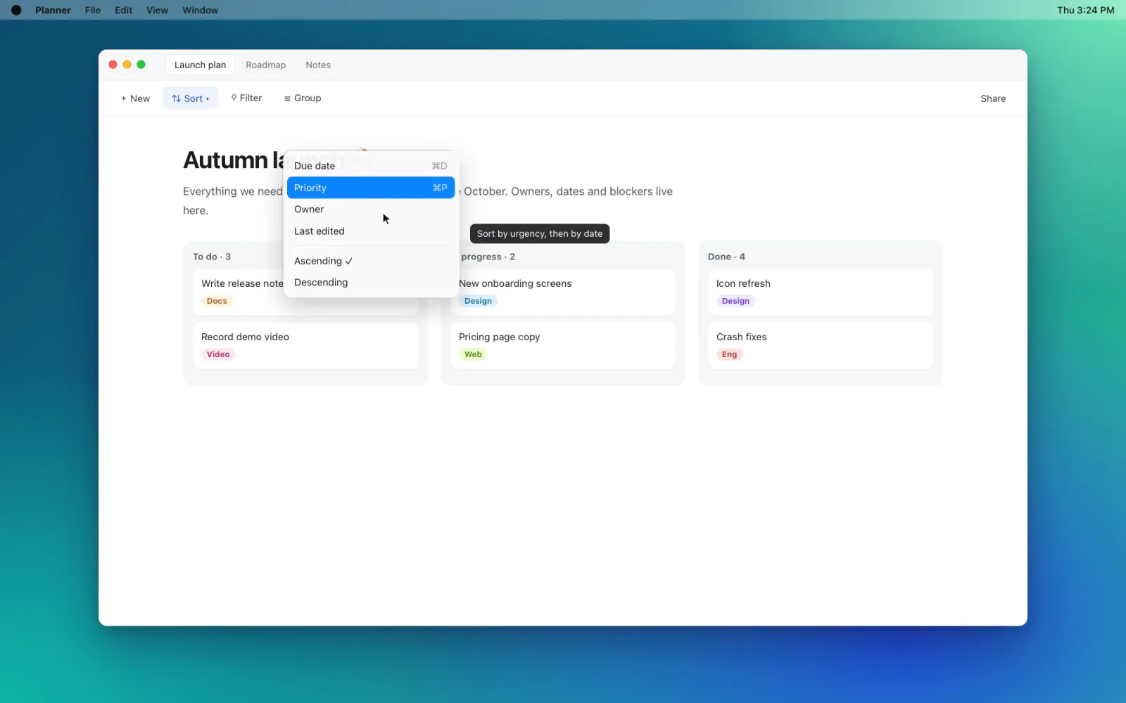1126x703 pixels.
Task: Open the Pricing page copy card
Action: click(563, 345)
